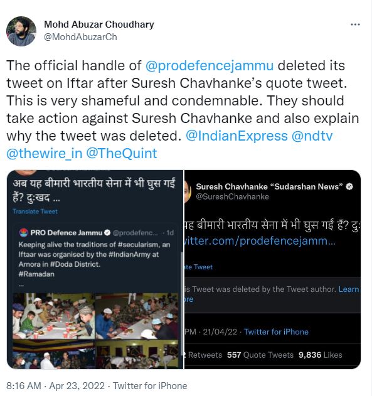This screenshot has width=372, height=396.
Task: Click the PRO Defence Jammu verified badge
Action: (x=107, y=233)
